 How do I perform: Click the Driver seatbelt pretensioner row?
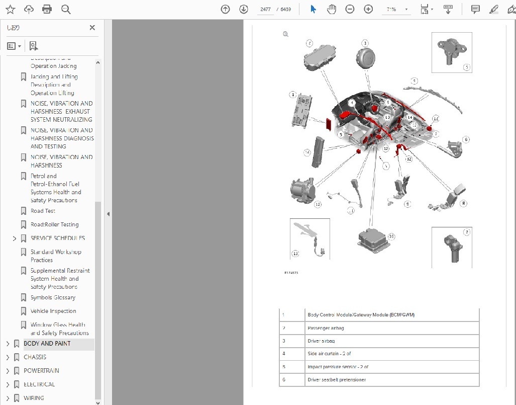click(379, 380)
